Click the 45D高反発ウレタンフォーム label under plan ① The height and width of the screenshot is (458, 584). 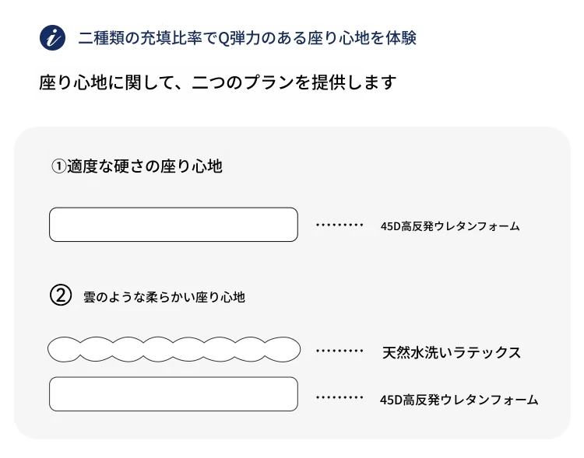[450, 226]
